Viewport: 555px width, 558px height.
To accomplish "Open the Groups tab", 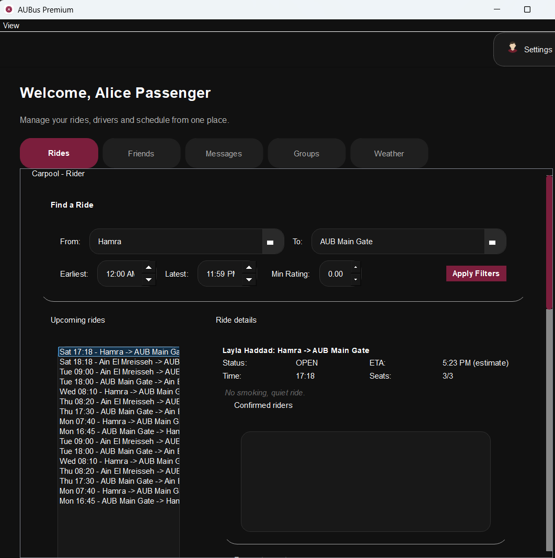I will pyautogui.click(x=306, y=153).
